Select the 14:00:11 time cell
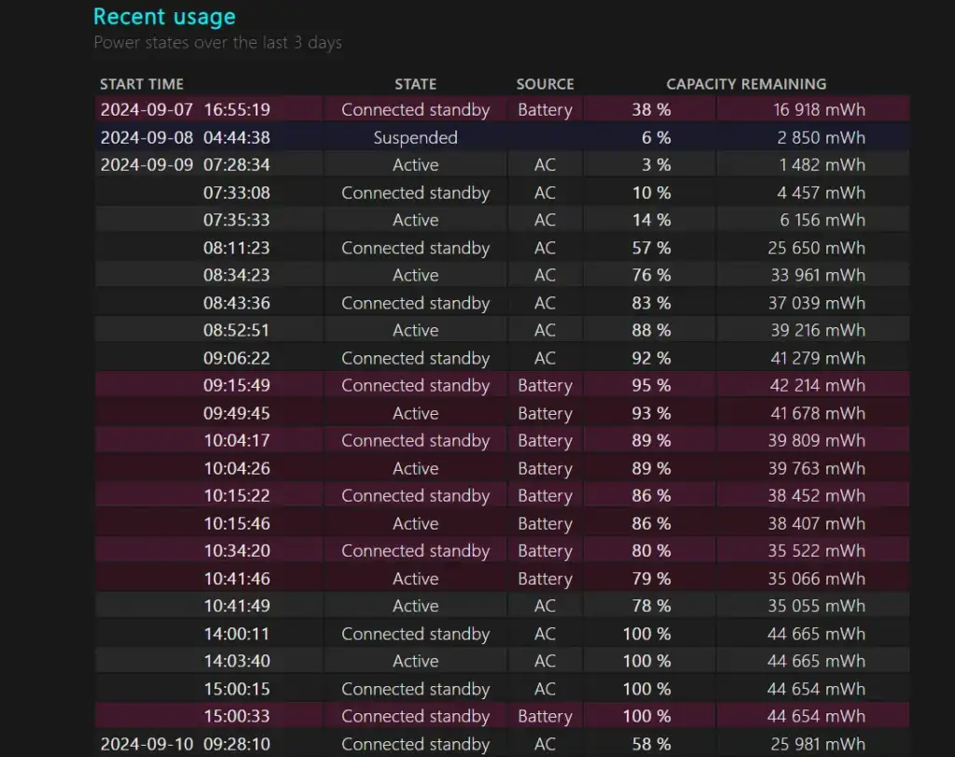The height and width of the screenshot is (757, 955). 236,634
